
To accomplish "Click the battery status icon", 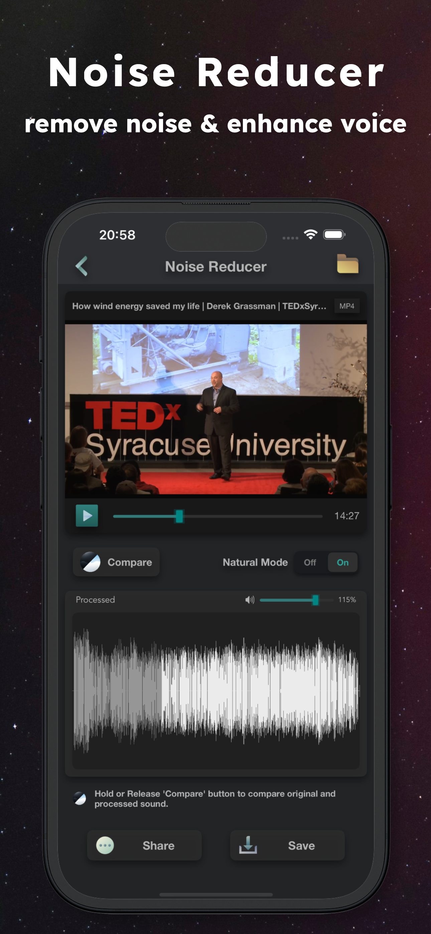I will click(x=334, y=235).
